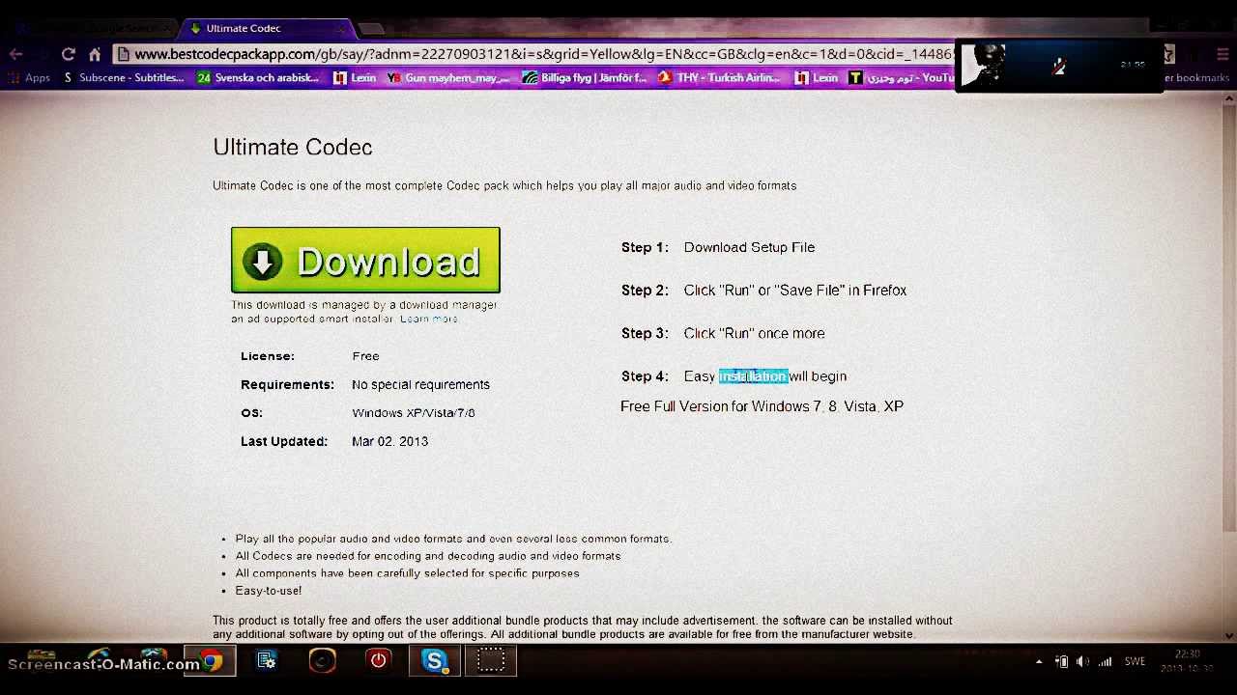Viewport: 1237px width, 695px height.
Task: Open the taskbar clock
Action: point(1187,661)
